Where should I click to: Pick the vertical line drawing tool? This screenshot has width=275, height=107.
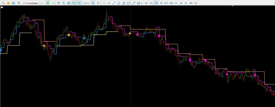104,3
